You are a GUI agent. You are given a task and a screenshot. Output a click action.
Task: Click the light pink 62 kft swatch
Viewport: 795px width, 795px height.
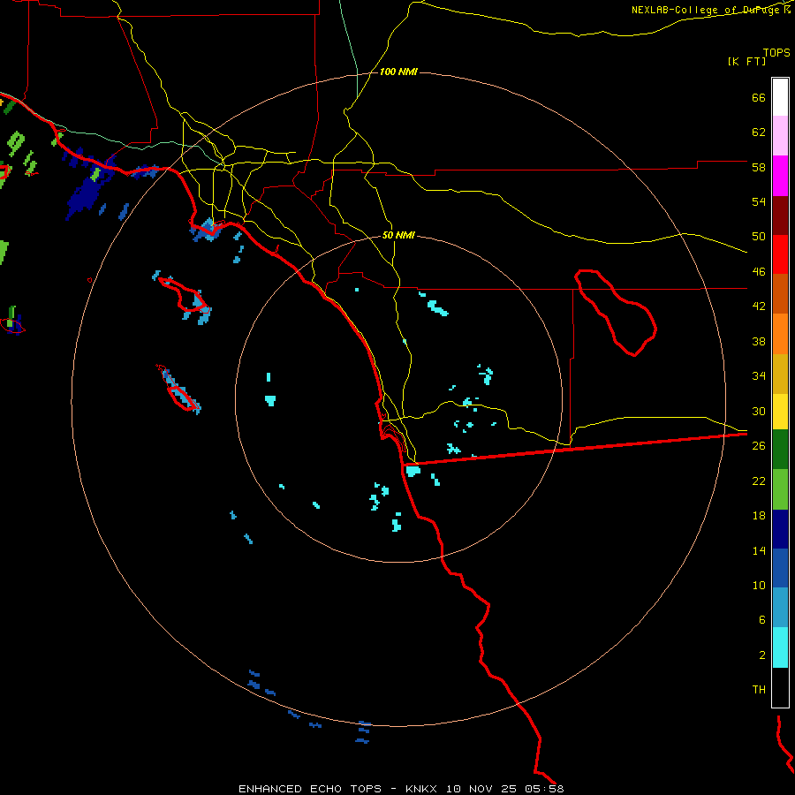[780, 136]
